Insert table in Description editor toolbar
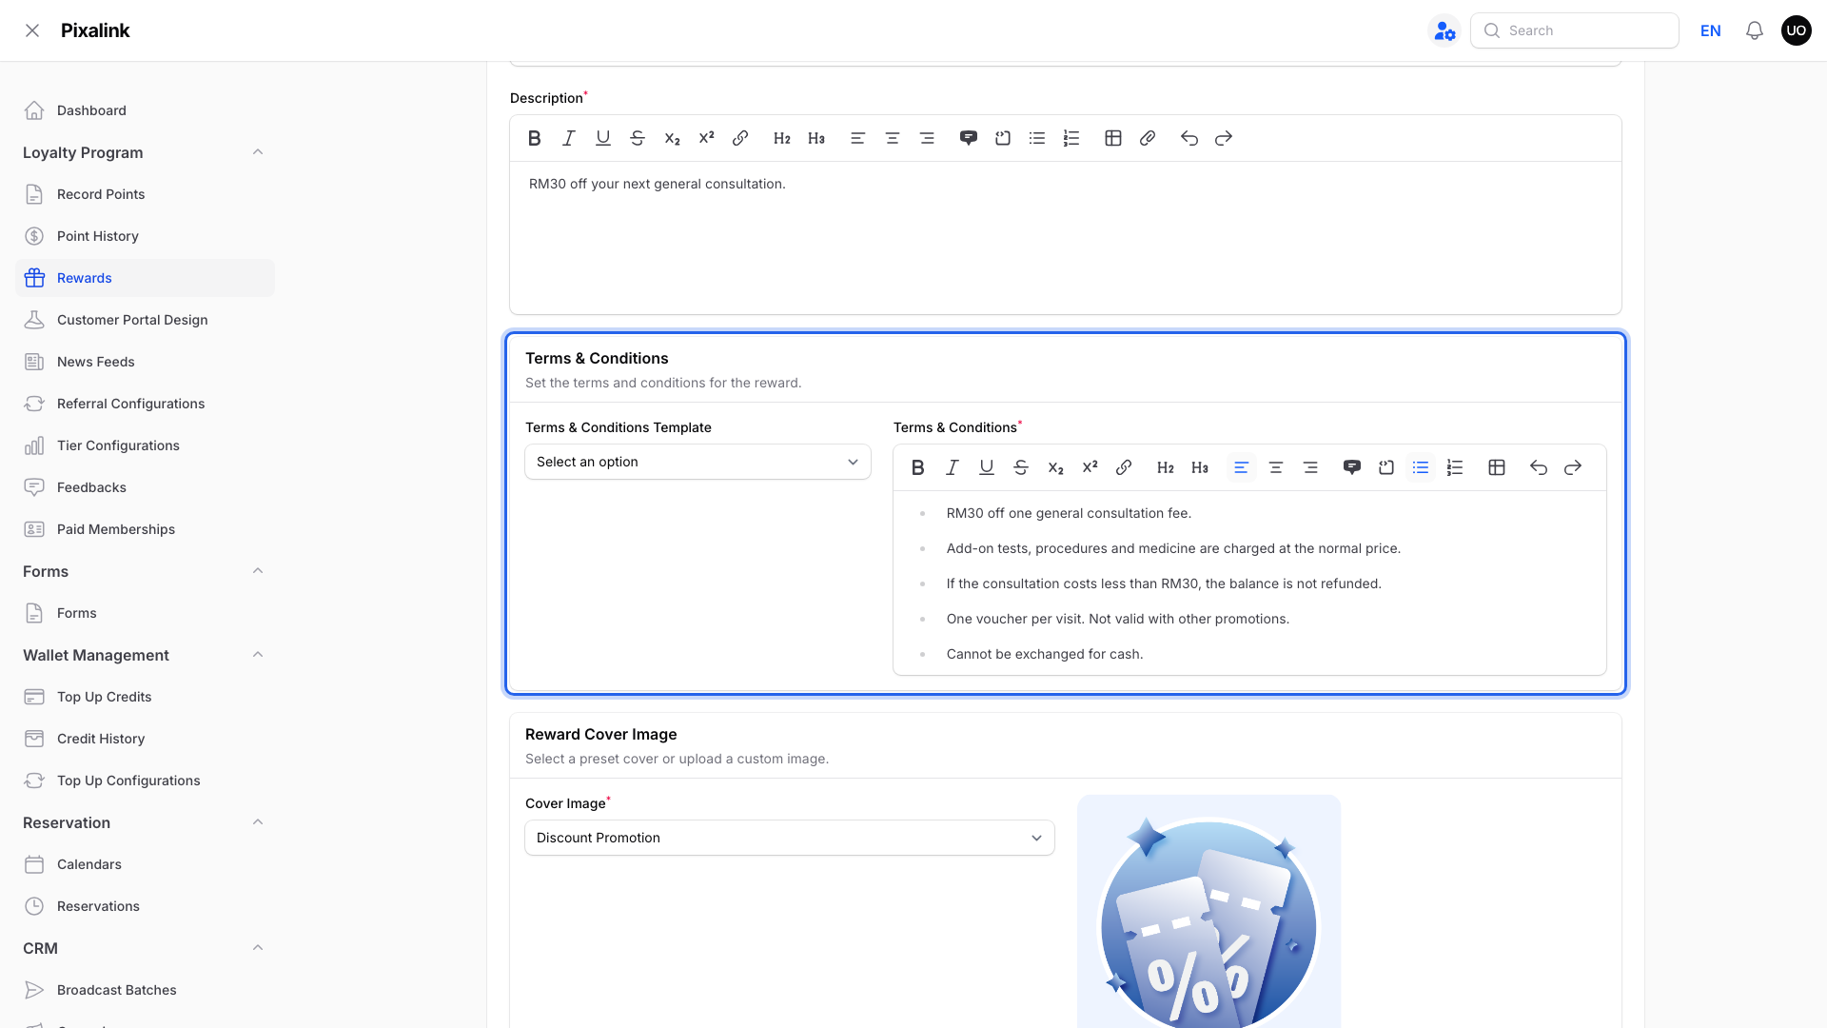The image size is (1827, 1028). click(1113, 138)
